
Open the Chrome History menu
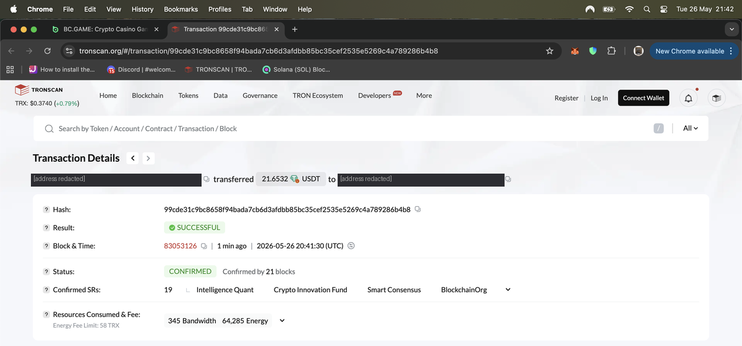tap(142, 9)
